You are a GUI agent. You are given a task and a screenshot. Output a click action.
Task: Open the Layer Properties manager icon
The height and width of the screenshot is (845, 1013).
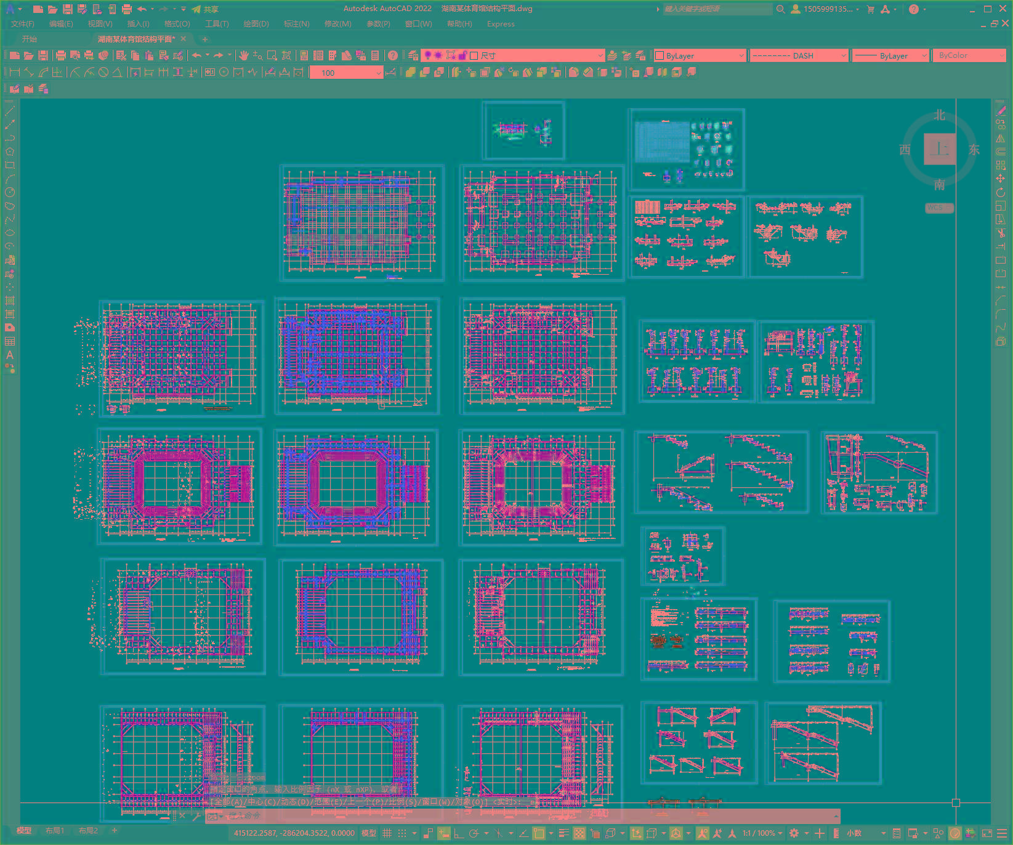point(413,55)
